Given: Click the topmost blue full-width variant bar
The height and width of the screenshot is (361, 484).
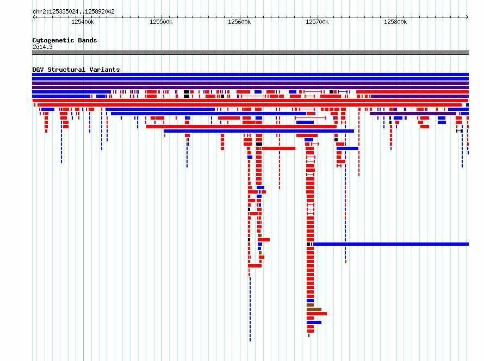Looking at the screenshot, I should [250, 74].
